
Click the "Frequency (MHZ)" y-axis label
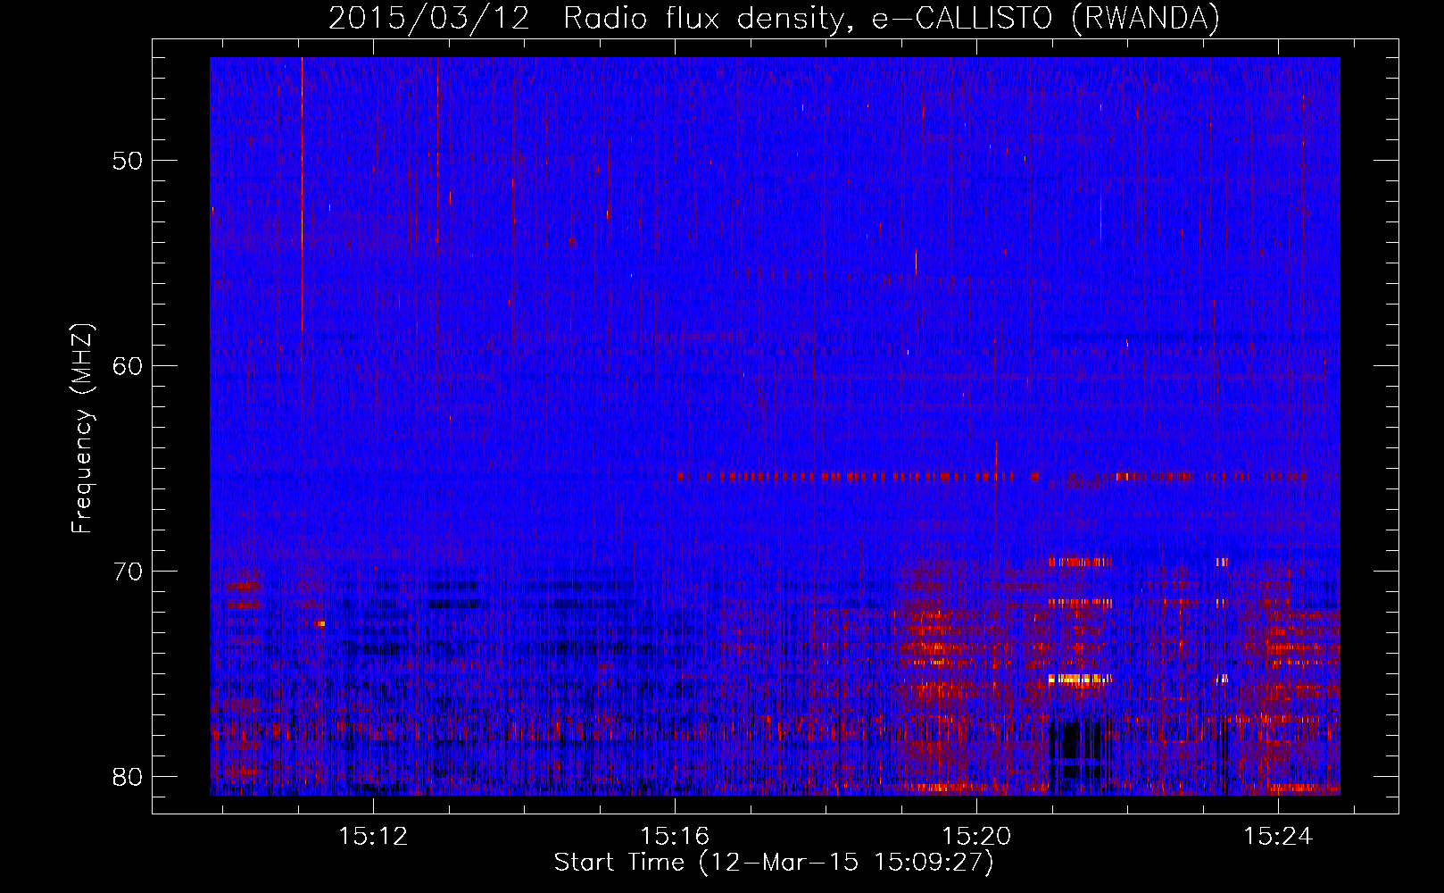coord(82,429)
